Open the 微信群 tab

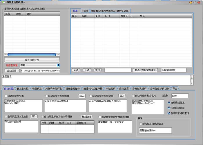point(110,11)
